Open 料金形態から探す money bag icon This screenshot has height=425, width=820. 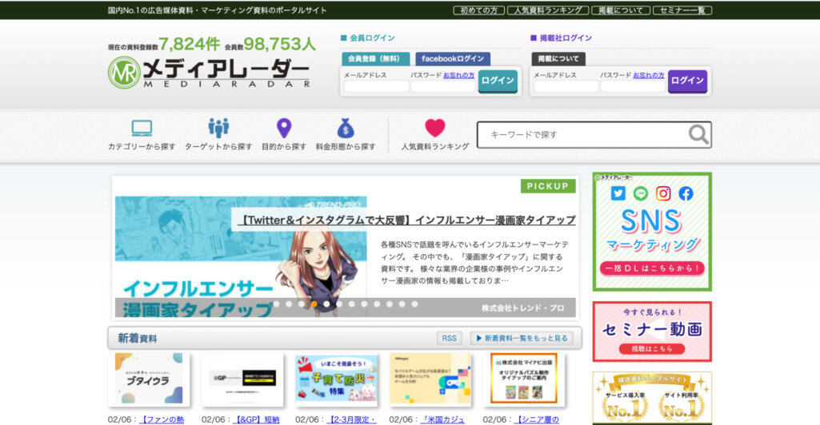[x=346, y=128]
